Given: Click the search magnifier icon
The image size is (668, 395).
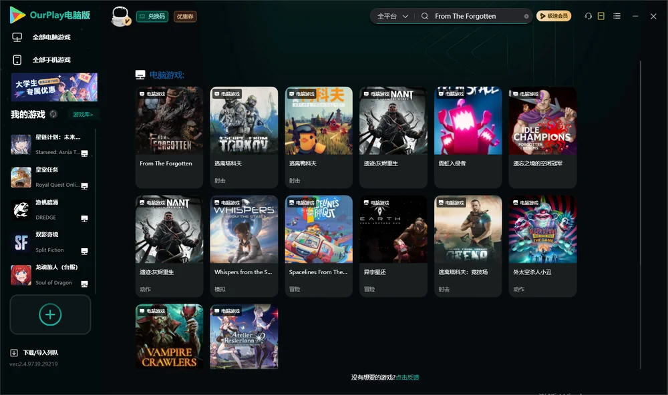Looking at the screenshot, I should pos(425,16).
